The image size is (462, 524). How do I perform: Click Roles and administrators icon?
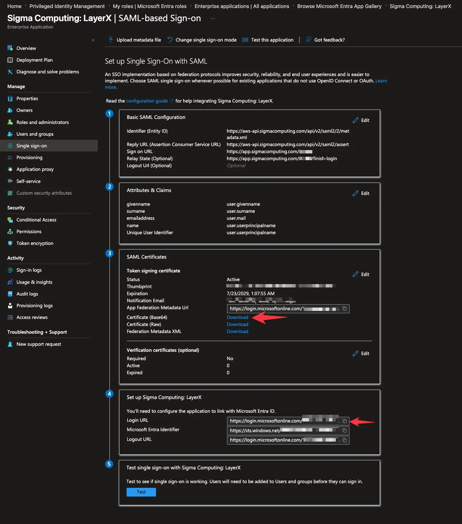pos(10,122)
